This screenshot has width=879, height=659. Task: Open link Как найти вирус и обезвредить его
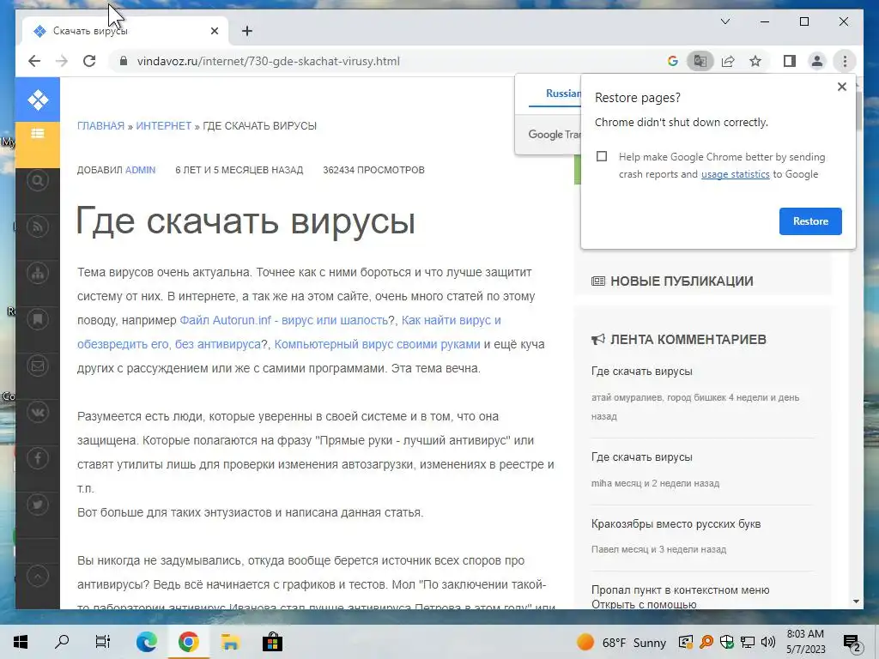(x=452, y=320)
